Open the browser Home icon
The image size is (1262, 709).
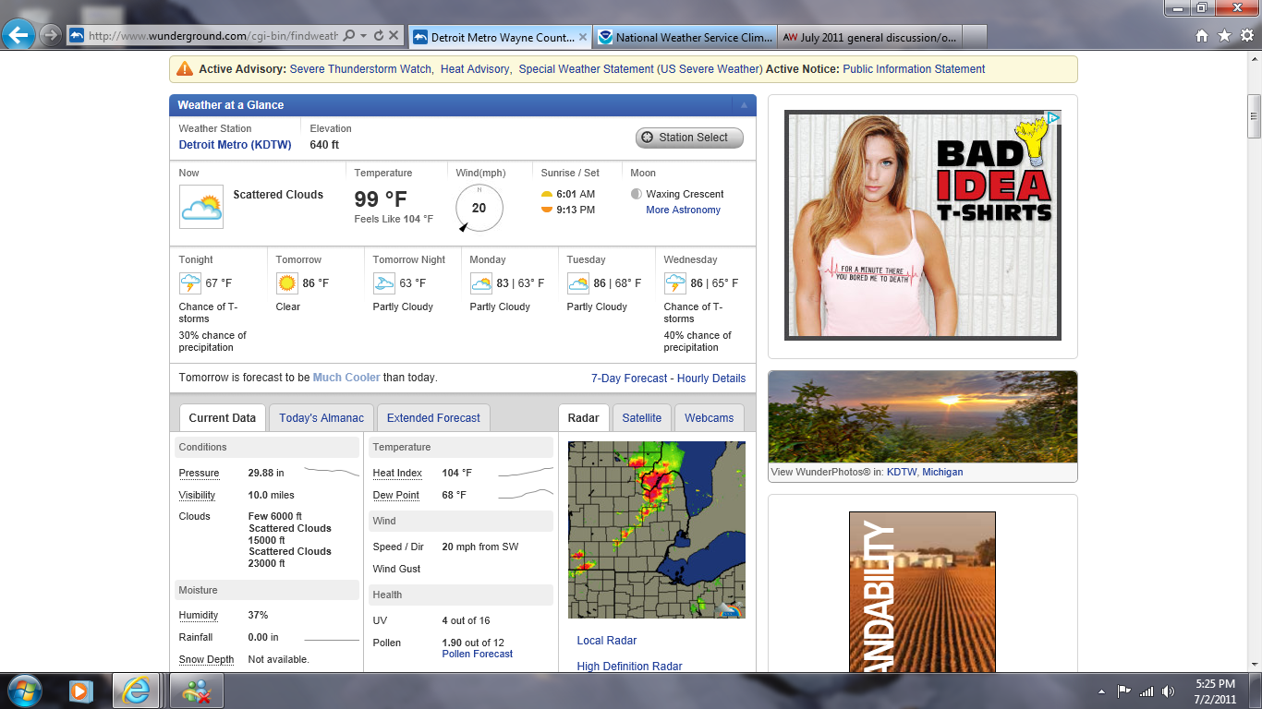click(x=1202, y=36)
